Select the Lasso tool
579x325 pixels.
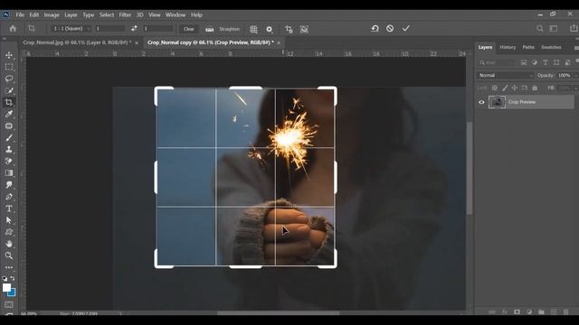(x=9, y=79)
